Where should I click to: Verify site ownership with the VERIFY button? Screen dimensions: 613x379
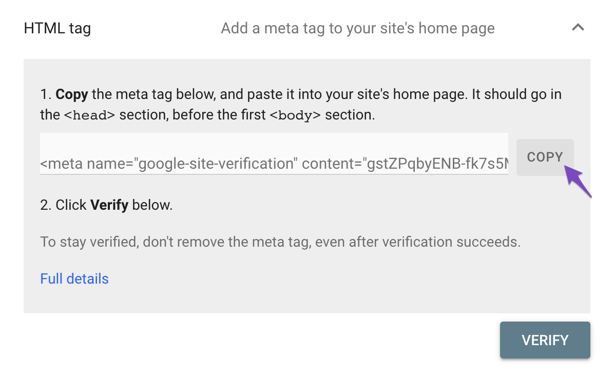coord(545,340)
